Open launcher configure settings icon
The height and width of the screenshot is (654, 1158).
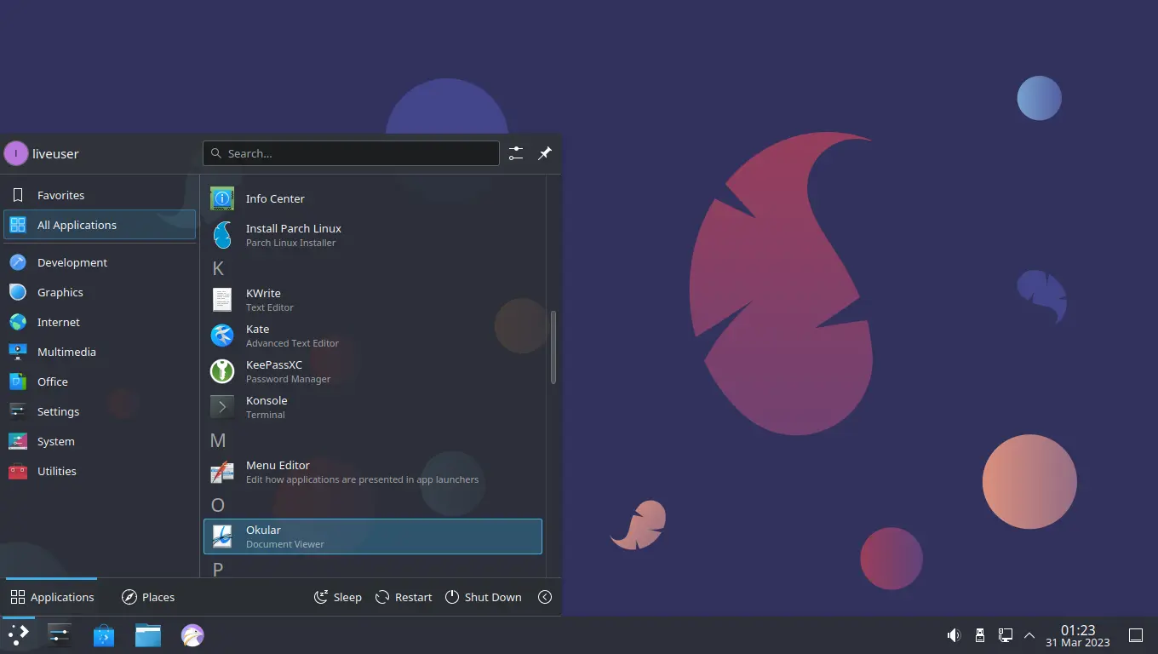tap(516, 153)
